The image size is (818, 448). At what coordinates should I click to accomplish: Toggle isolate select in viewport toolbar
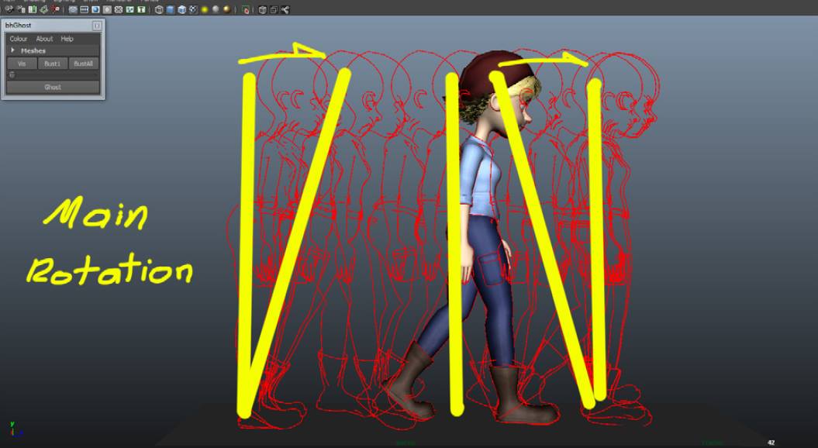[x=245, y=10]
